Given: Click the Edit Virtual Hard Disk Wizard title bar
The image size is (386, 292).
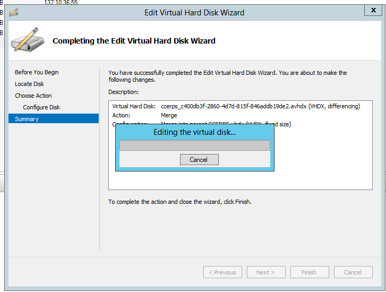Looking at the screenshot, I should [194, 12].
